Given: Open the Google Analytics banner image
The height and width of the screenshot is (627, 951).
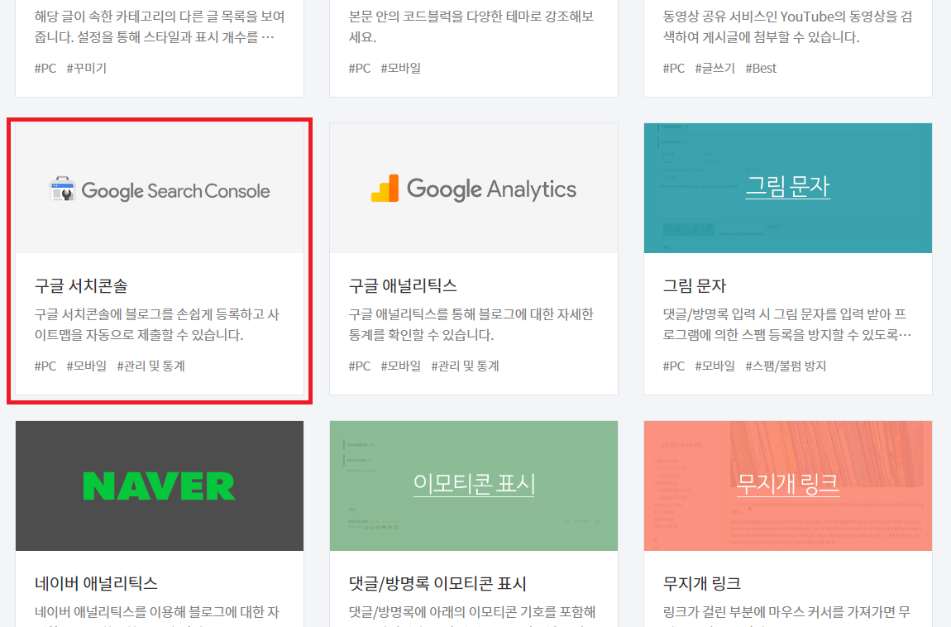Looking at the screenshot, I should 474,188.
